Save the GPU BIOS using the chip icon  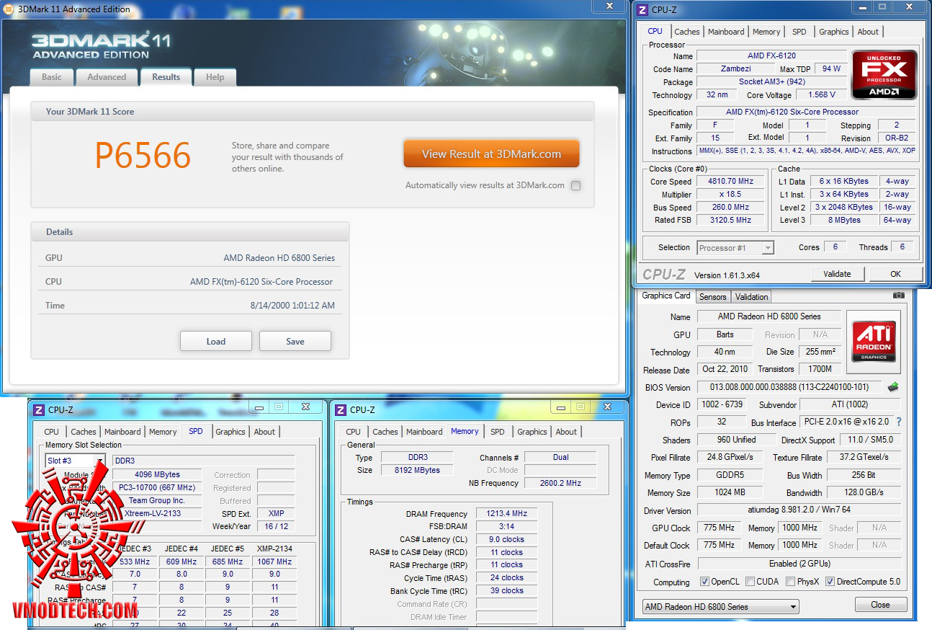click(x=893, y=387)
